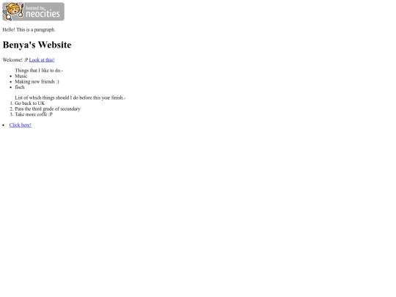The width and height of the screenshot is (396, 297).
Task: Select the 'Making new friends :)' list item
Action: pos(37,81)
